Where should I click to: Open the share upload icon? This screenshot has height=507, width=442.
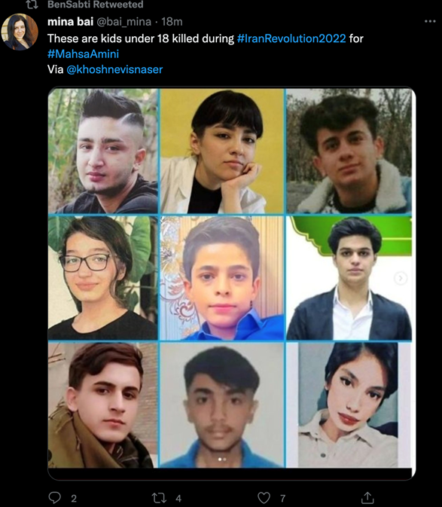pyautogui.click(x=367, y=498)
